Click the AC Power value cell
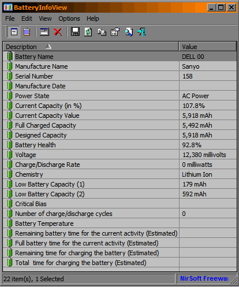239x287 pixels. [x=208, y=96]
